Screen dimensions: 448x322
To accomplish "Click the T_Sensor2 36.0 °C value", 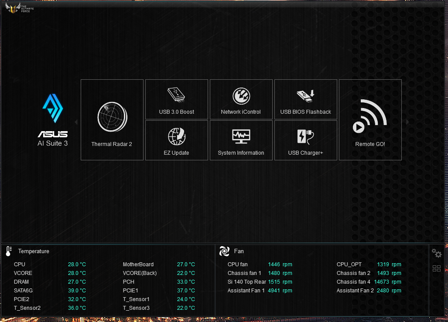I will 77,308.
